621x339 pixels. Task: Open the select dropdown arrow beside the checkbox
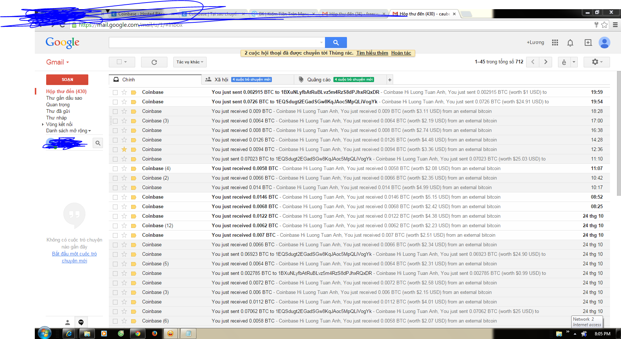[x=125, y=62]
